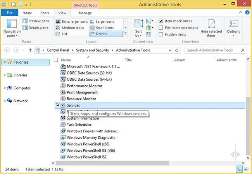Click the Add columns icon

pos(150,28)
